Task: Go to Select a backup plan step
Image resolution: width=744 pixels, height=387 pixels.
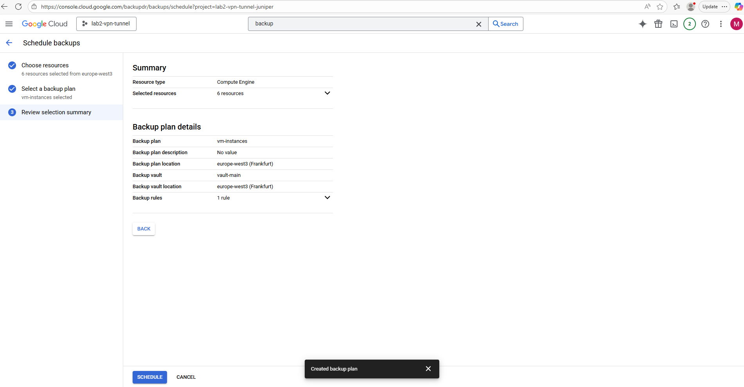Action: (x=48, y=89)
